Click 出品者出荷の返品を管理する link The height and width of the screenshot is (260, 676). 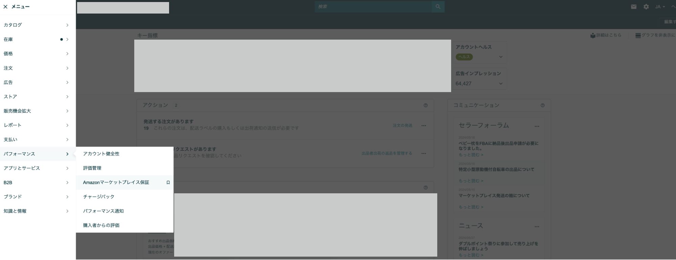(x=387, y=153)
